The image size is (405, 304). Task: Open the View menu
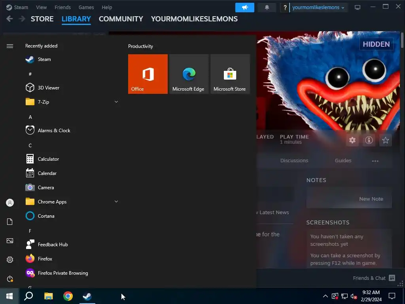pos(41,7)
